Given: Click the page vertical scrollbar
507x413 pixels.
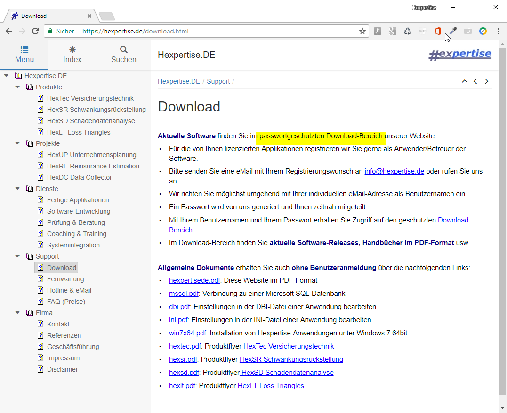Looking at the screenshot, I should (502, 222).
